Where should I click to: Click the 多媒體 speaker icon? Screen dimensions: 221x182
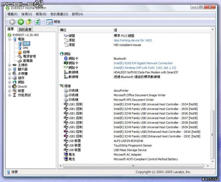[x=15, y=73]
